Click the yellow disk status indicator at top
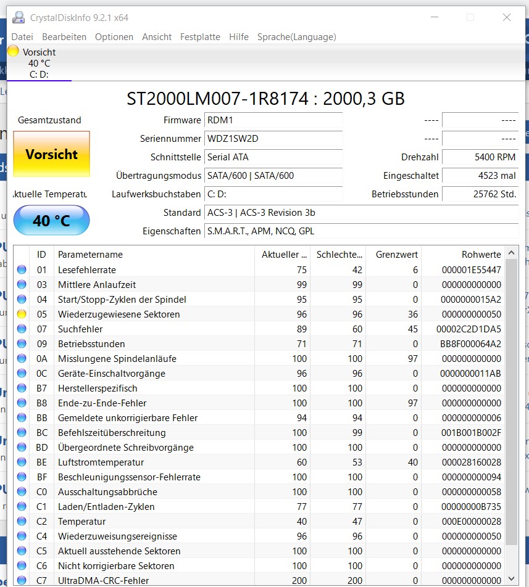This screenshot has height=587, width=529. click(13, 51)
